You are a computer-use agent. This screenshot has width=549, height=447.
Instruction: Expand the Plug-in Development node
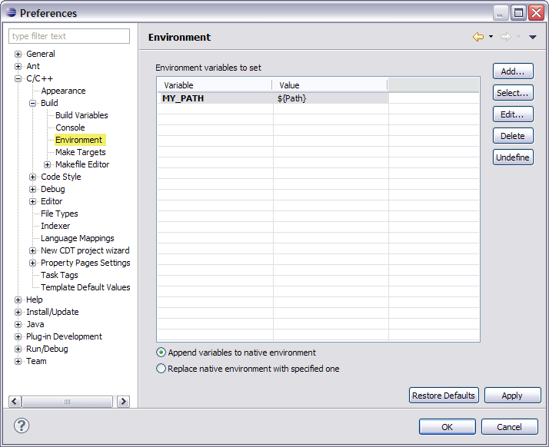[x=18, y=337]
